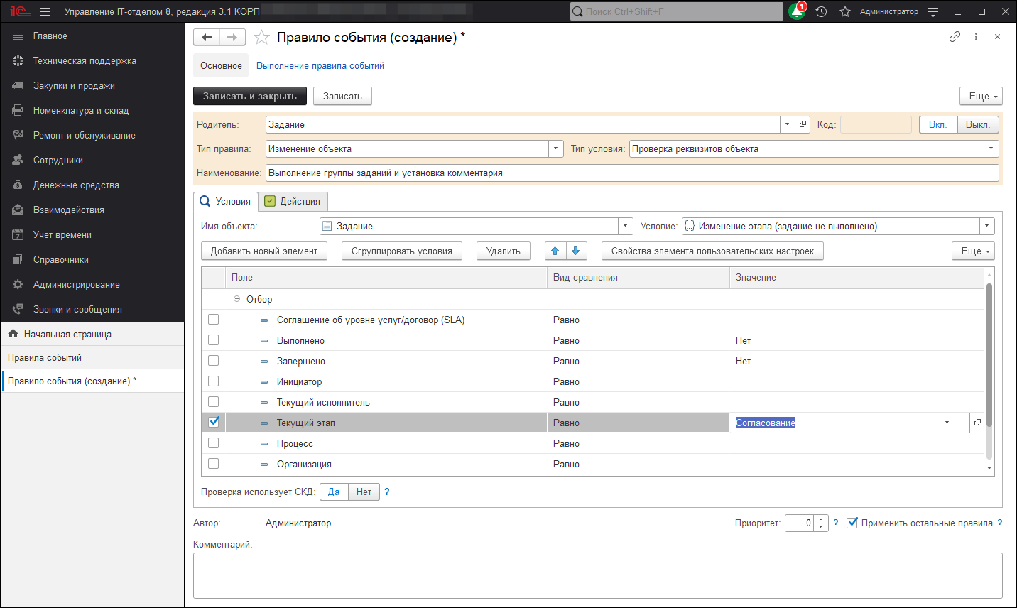Image resolution: width=1017 pixels, height=608 pixels.
Task: Open the main hamburger menu
Action: tap(45, 11)
